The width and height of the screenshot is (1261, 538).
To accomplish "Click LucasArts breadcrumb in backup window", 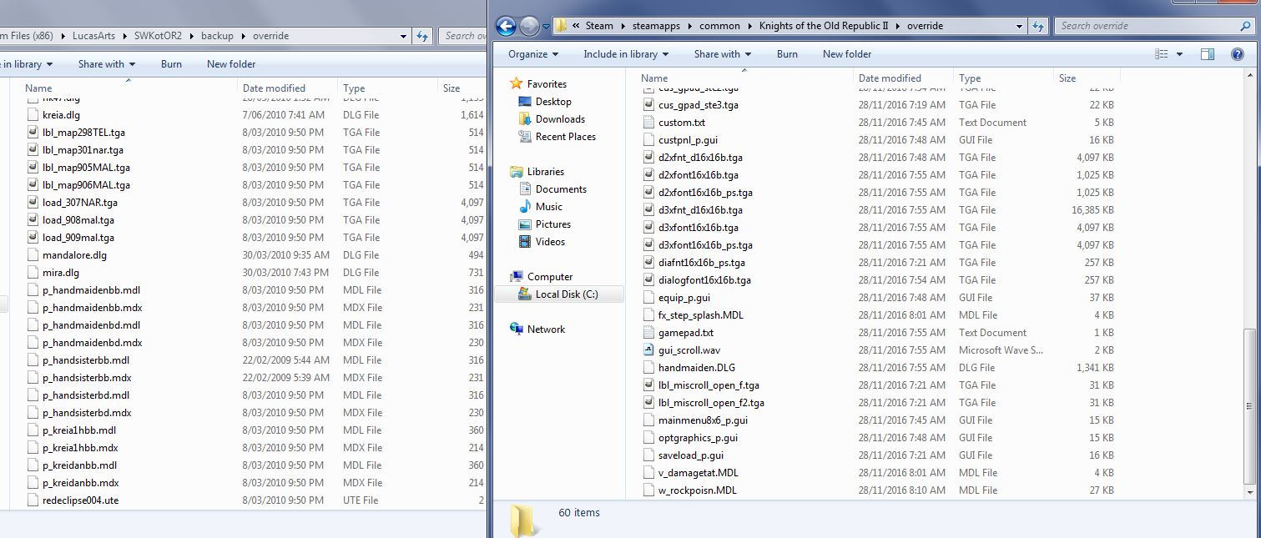I will [x=93, y=36].
